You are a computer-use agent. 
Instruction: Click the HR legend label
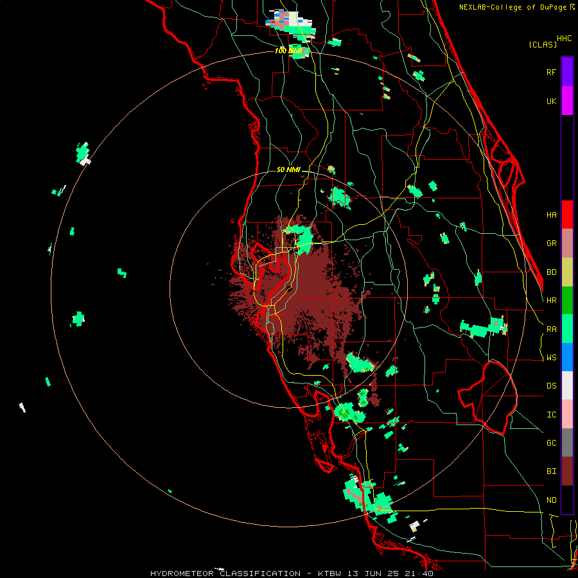551,301
